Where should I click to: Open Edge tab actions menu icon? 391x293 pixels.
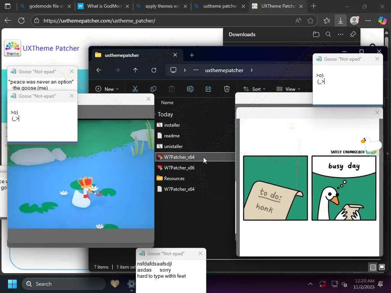[x=8, y=6]
